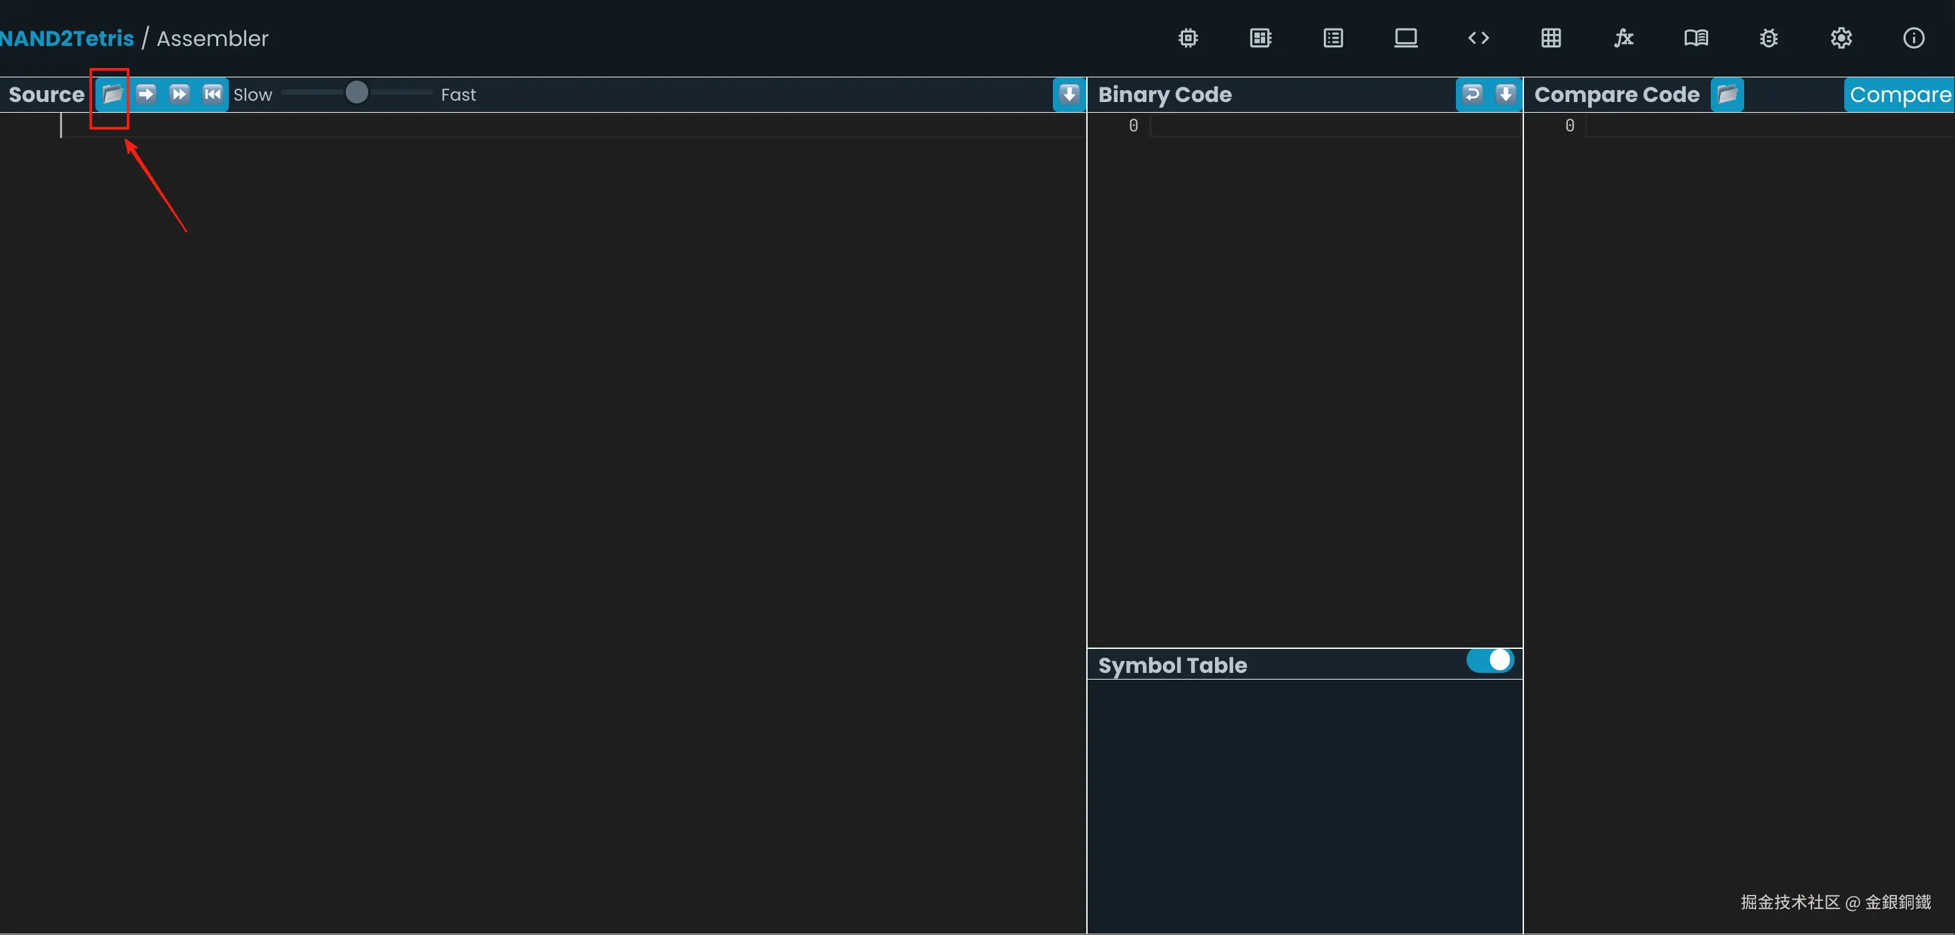Load compare file via folder icon
Viewport: 1955px width, 935px height.
1727,94
